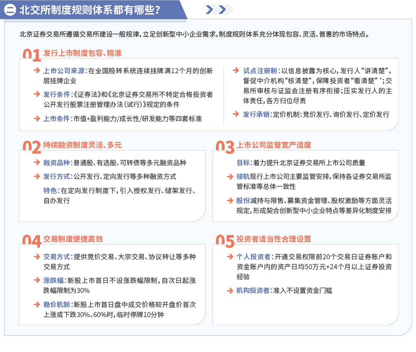This screenshot has width=416, height=352.
Task: Click the heading '交易制度便捷高效'
Action: point(73,239)
